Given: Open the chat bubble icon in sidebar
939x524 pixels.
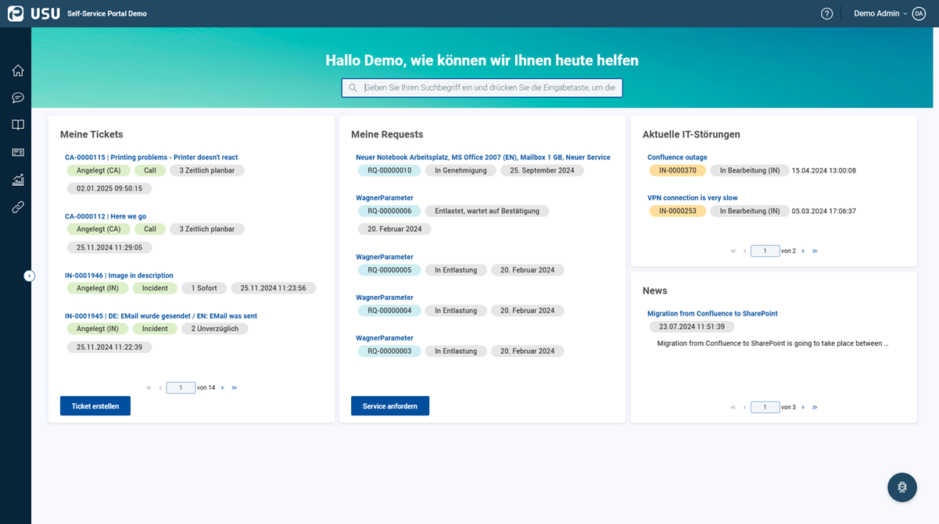Looking at the screenshot, I should click(x=18, y=98).
